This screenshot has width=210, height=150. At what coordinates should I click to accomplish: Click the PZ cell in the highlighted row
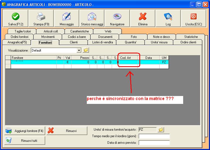(164, 62)
